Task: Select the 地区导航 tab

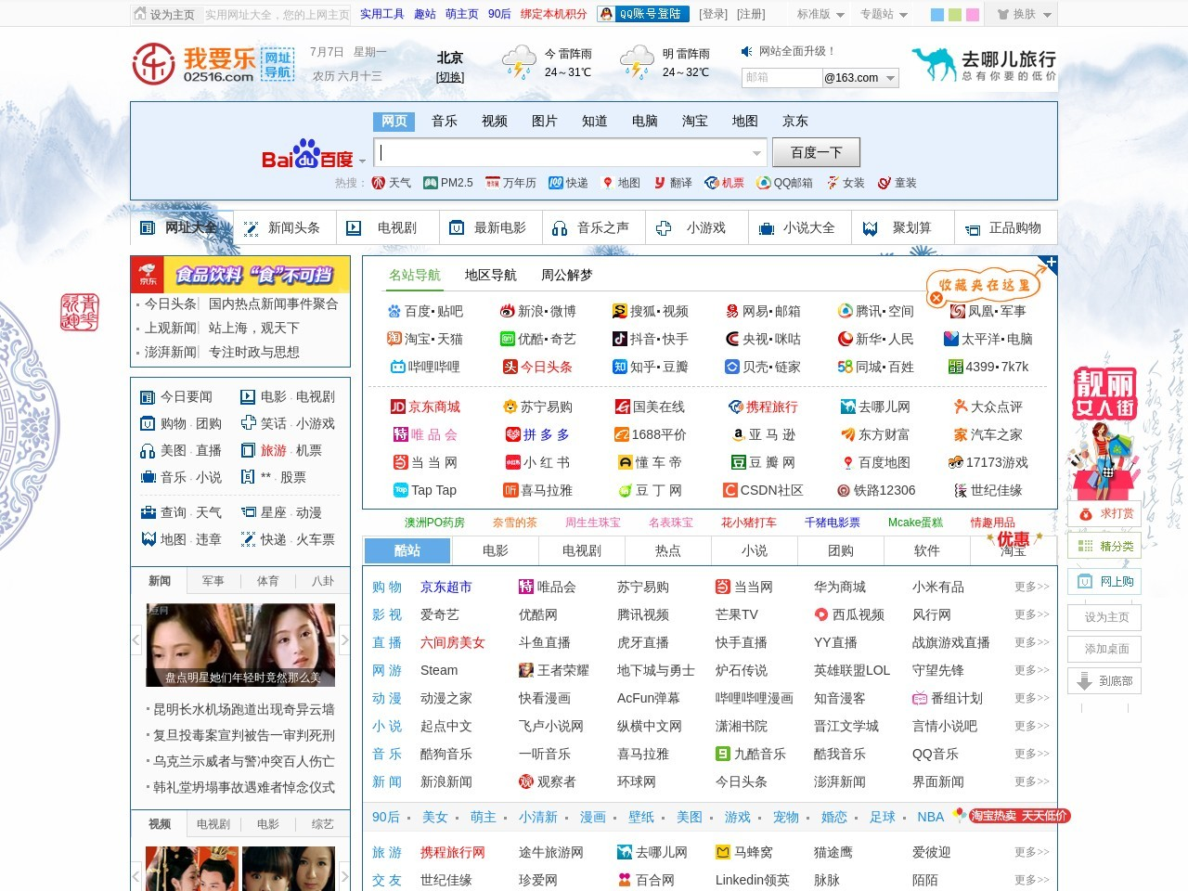Action: pos(490,275)
